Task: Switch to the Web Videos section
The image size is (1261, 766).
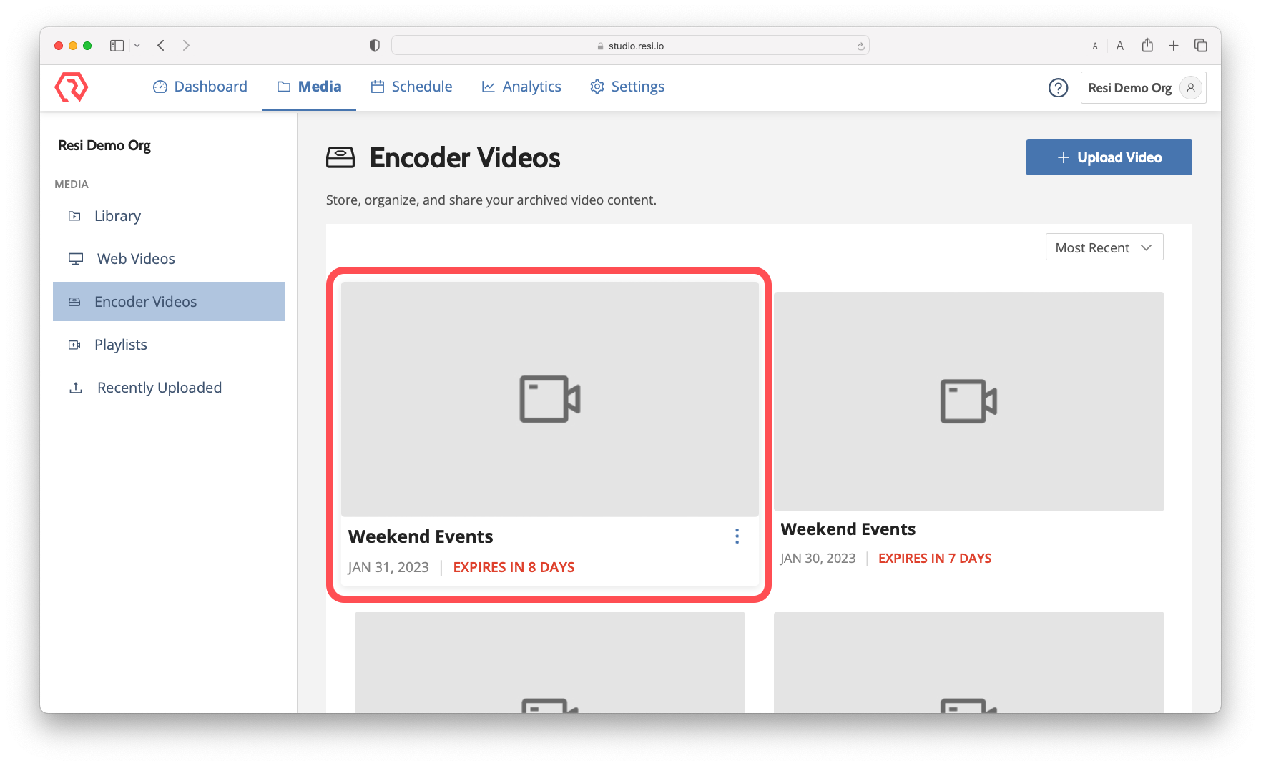Action: (135, 258)
